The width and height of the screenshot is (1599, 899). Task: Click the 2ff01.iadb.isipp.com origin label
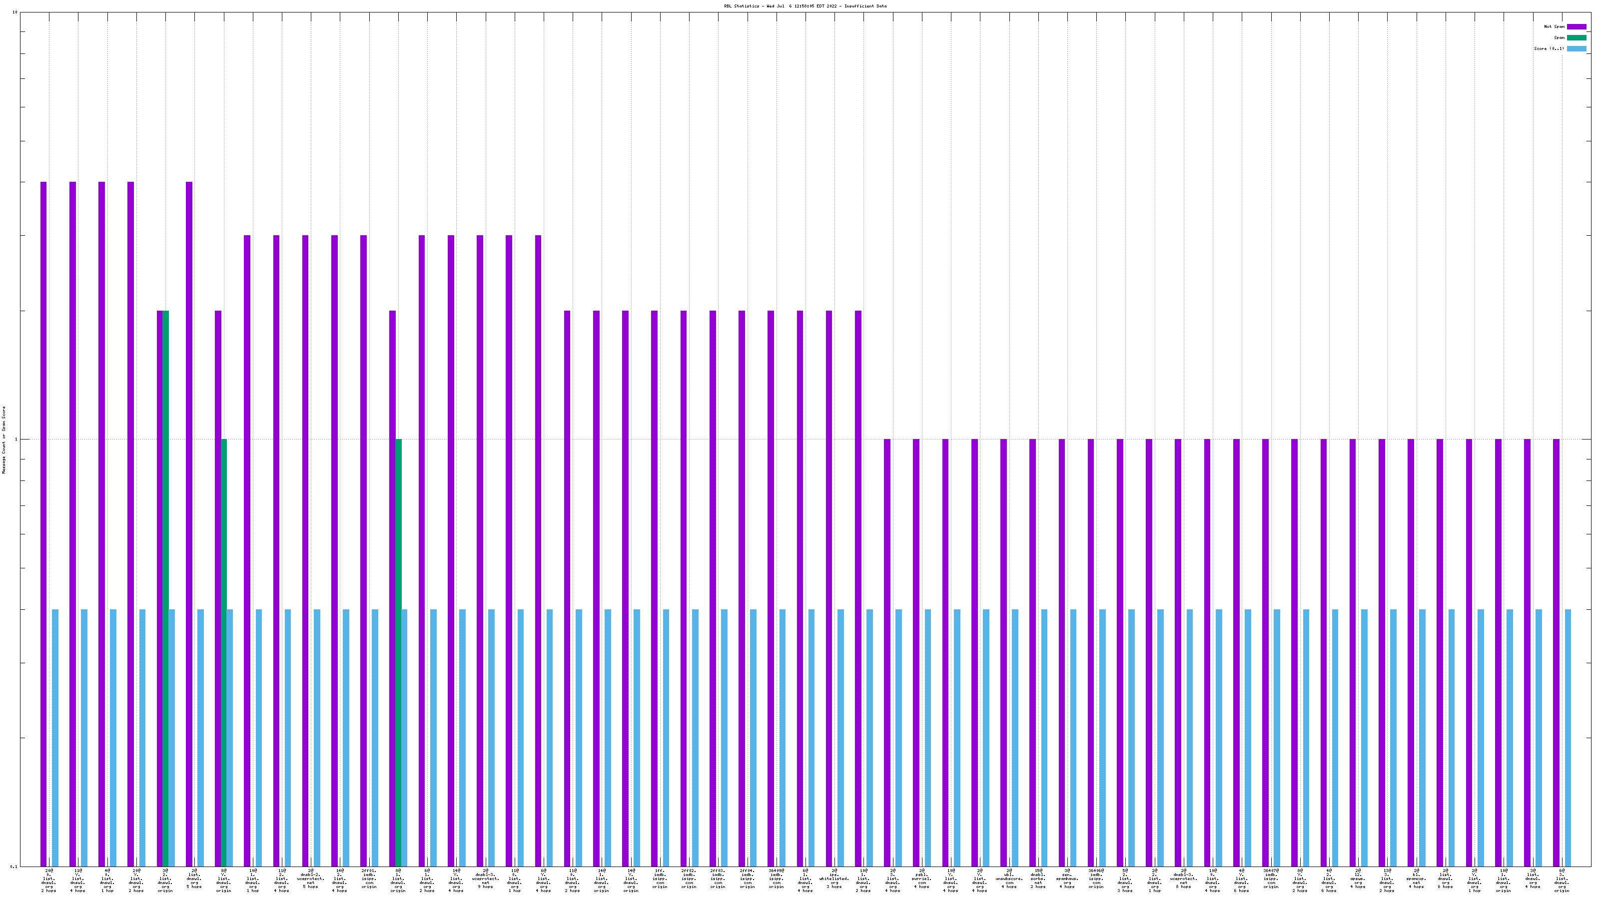coord(369,879)
